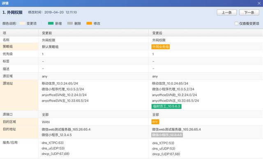This screenshot has width=263, height=159.
Task: Click the gray deleted 微信小程序_12.3.4.5 entry
Action: tap(167, 135)
